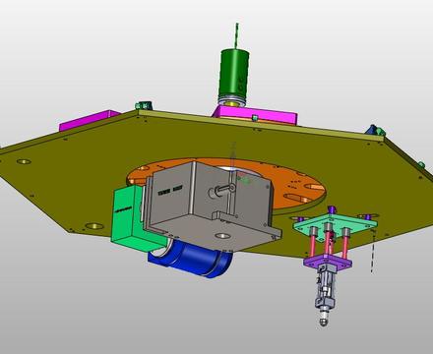This screenshot has height=354, width=433.
Task: Click the thin threaded shaft above green cylinder
Action: click(236, 35)
